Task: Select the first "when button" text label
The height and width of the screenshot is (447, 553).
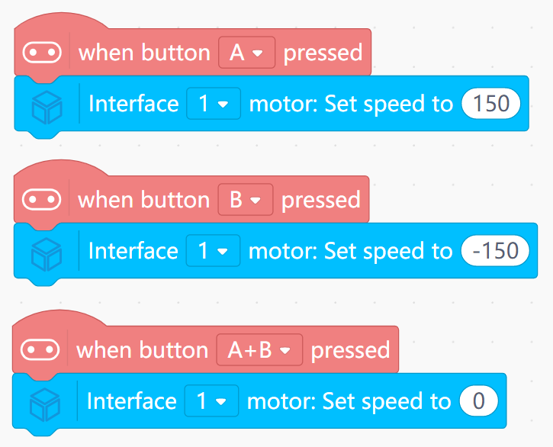Action: 144,53
